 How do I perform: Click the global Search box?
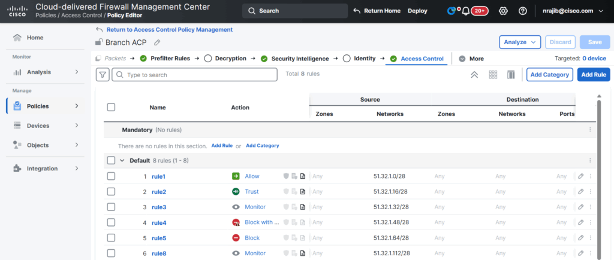coord(295,11)
